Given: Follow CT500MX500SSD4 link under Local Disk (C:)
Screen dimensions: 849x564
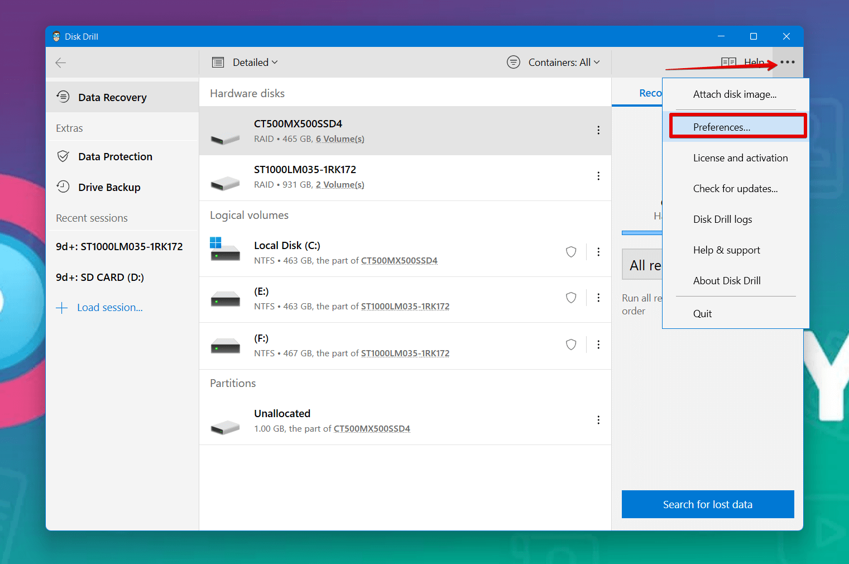Looking at the screenshot, I should point(399,261).
